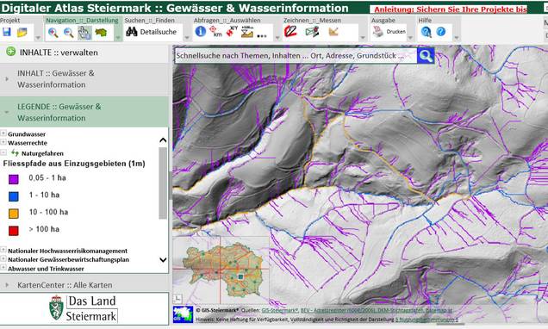Click the Detailsuche button
Image resolution: width=548 pixels, height=329 pixels.
(152, 32)
